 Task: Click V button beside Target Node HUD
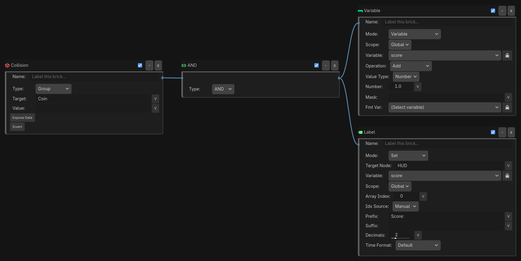click(509, 166)
